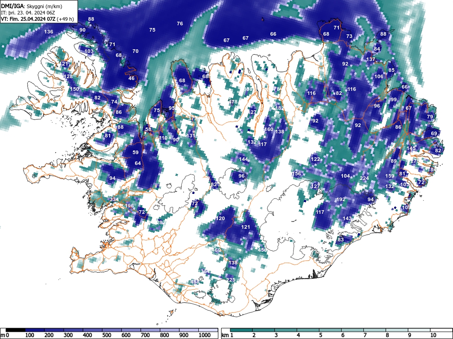Click the '103' visibility value
The height and width of the screenshot is (339, 453).
[89, 52]
